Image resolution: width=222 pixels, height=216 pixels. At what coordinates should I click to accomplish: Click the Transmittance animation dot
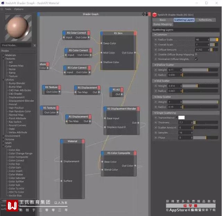pos(156,118)
